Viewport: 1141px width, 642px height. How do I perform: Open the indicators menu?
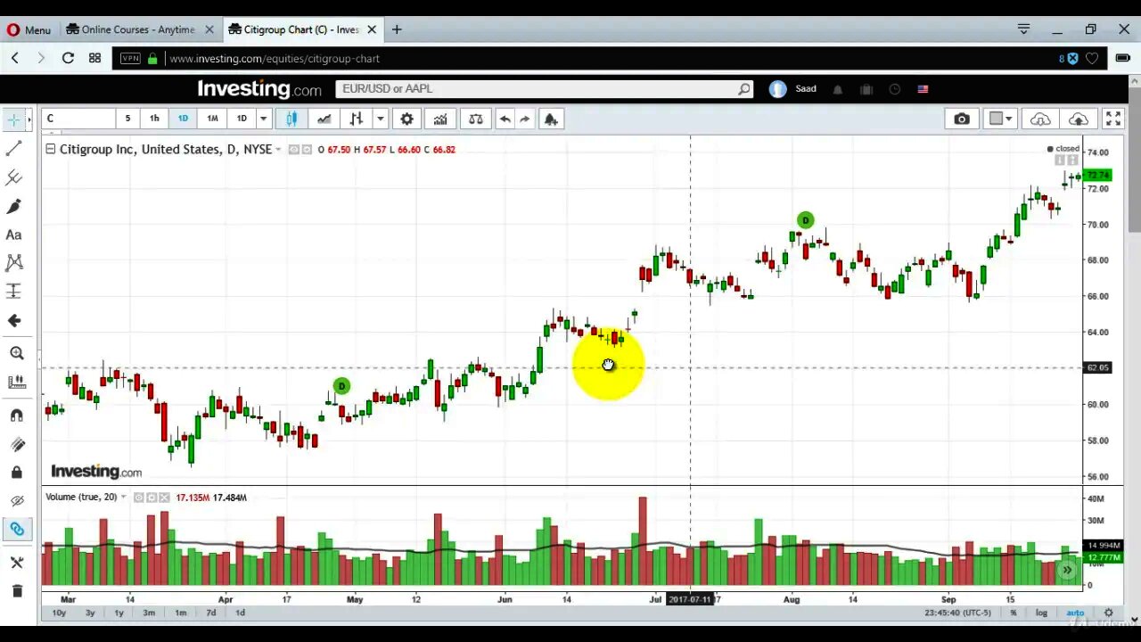tap(440, 119)
